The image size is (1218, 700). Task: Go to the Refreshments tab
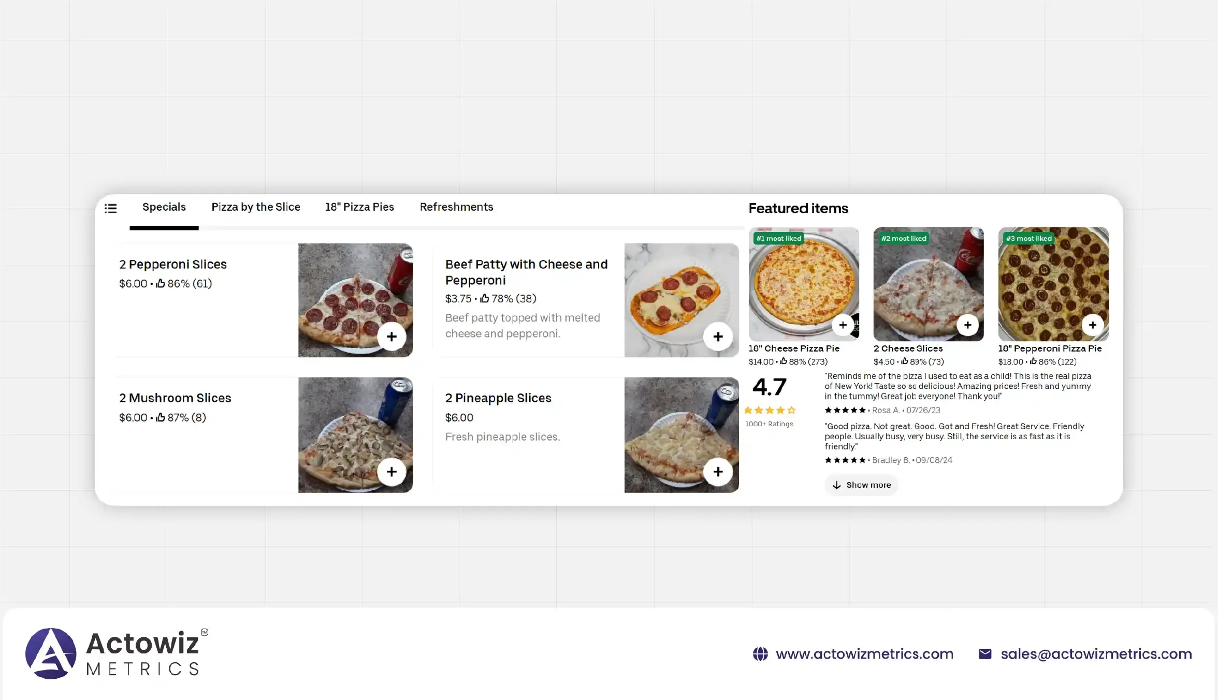[x=456, y=207]
